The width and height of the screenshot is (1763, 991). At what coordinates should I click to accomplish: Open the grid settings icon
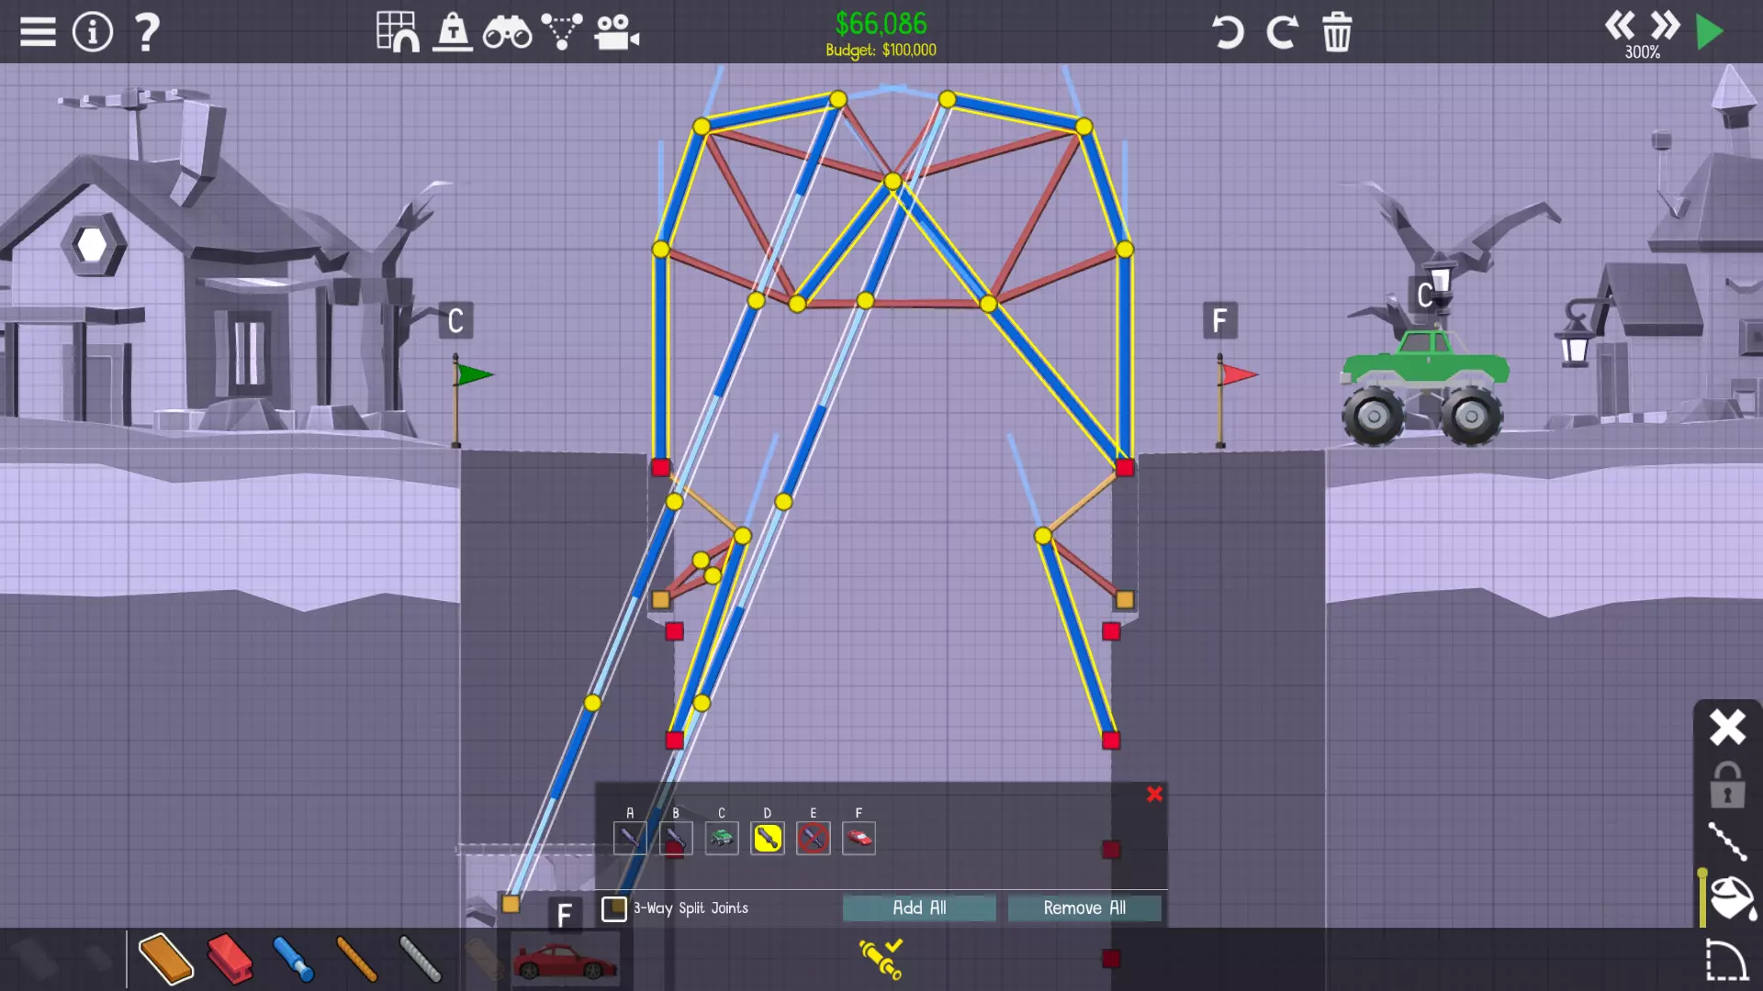(398, 32)
